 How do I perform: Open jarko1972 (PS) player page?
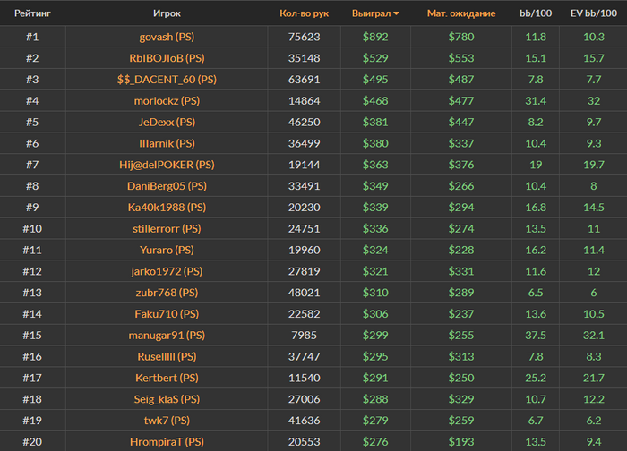(167, 271)
